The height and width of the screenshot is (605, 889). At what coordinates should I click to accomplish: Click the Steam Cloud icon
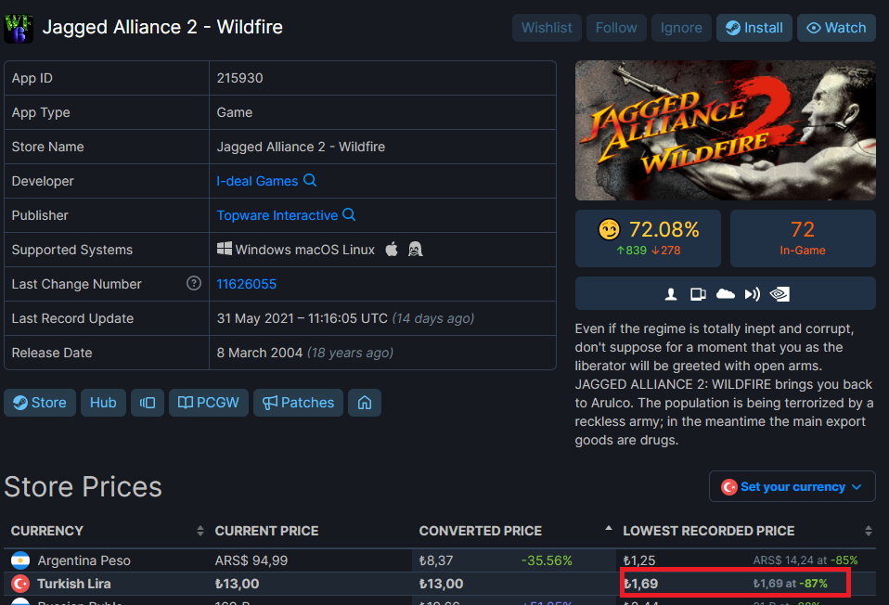pos(725,294)
